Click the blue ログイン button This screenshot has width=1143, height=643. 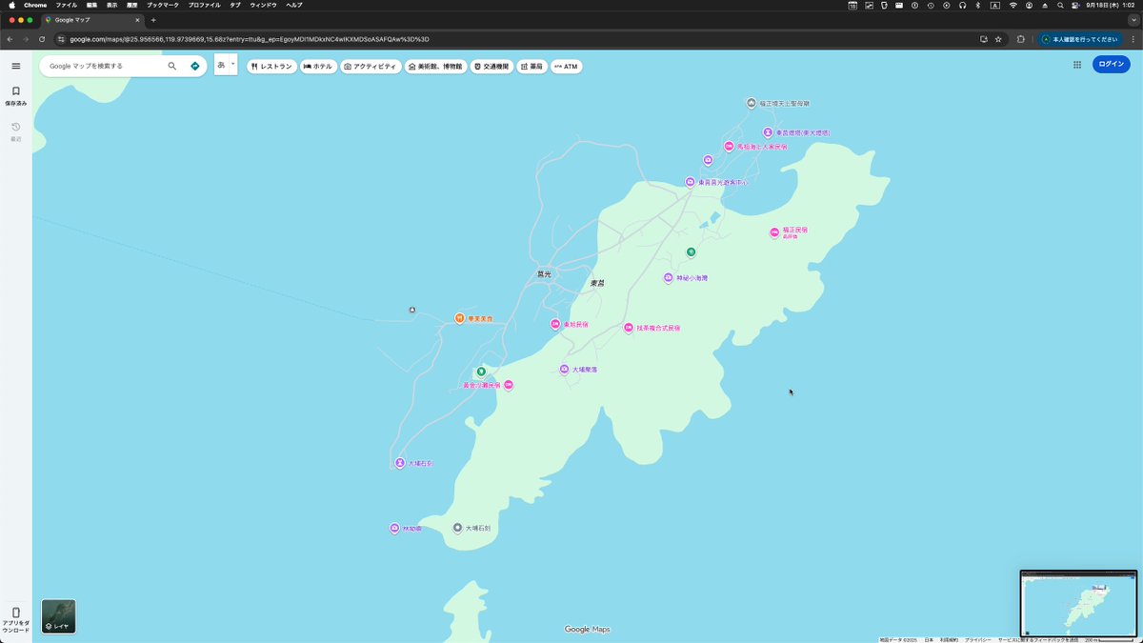pyautogui.click(x=1111, y=65)
